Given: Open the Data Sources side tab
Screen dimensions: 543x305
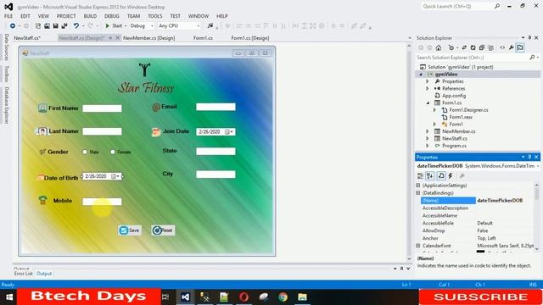Looking at the screenshot, I should (x=6, y=47).
